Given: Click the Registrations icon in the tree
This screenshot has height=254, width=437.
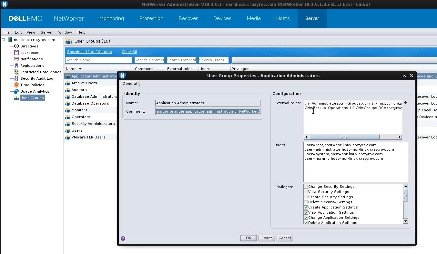Looking at the screenshot, I should click(x=16, y=66).
